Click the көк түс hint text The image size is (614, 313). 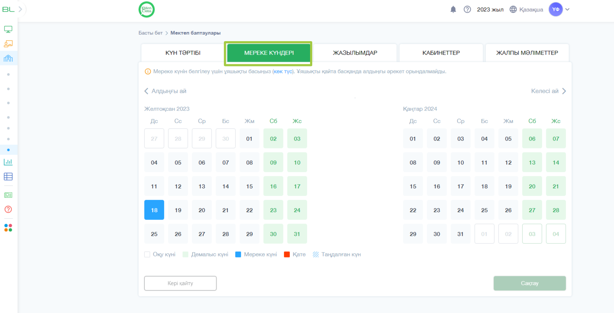coord(283,71)
